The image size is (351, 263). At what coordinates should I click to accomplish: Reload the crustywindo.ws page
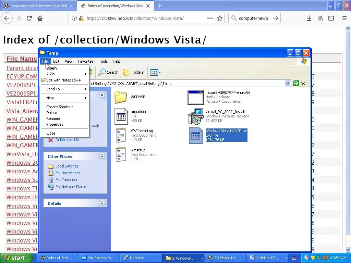(29, 18)
